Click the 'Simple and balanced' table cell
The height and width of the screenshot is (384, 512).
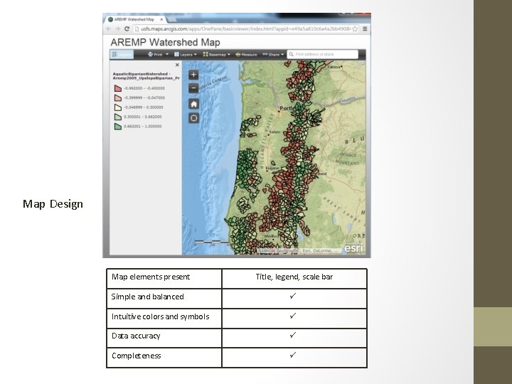tap(164, 298)
